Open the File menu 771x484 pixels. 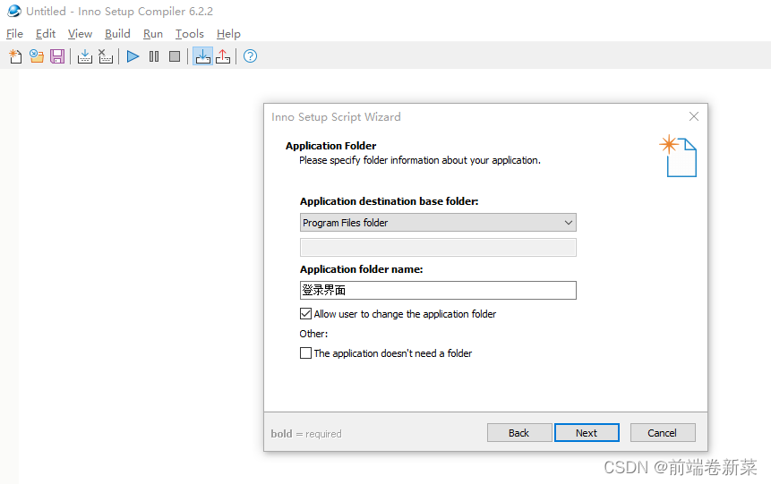14,34
